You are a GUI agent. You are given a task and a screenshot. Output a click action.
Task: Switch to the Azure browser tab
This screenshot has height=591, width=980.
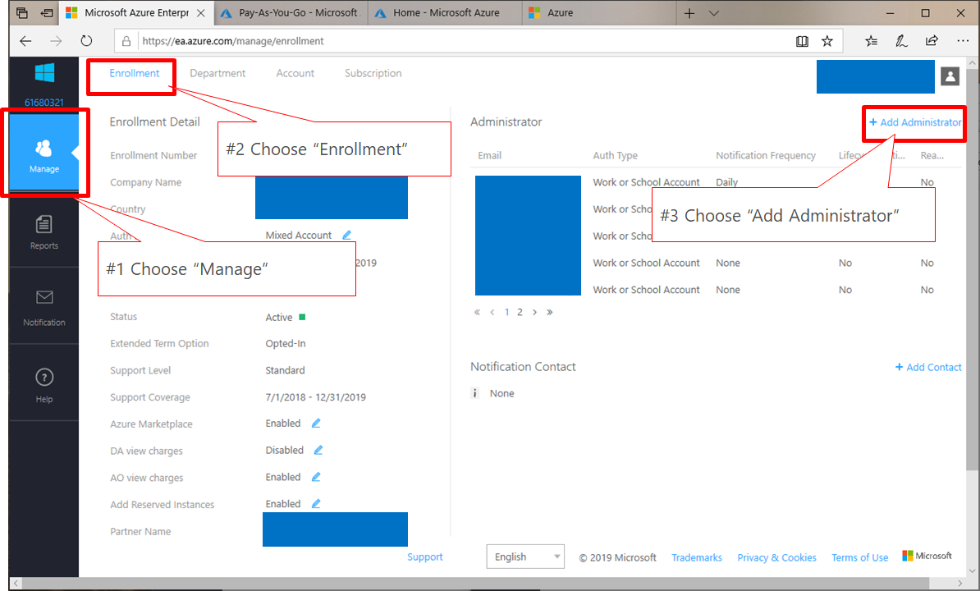point(598,13)
